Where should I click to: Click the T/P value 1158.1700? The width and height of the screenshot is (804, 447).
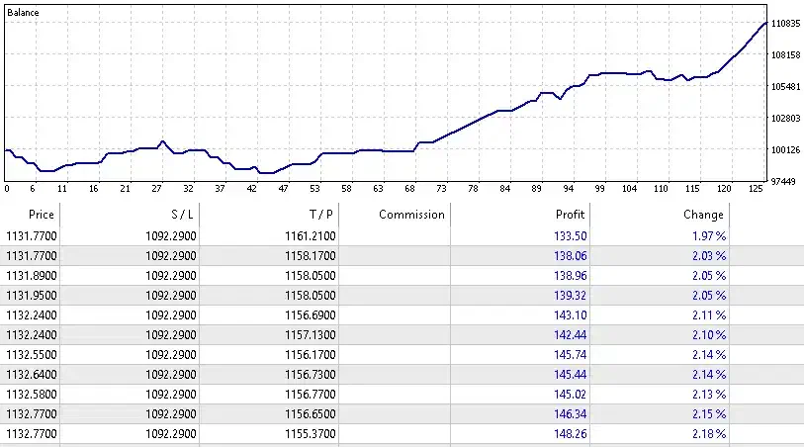pyautogui.click(x=309, y=255)
